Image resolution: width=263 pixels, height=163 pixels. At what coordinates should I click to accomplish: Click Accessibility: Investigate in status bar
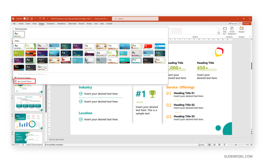click(x=54, y=145)
